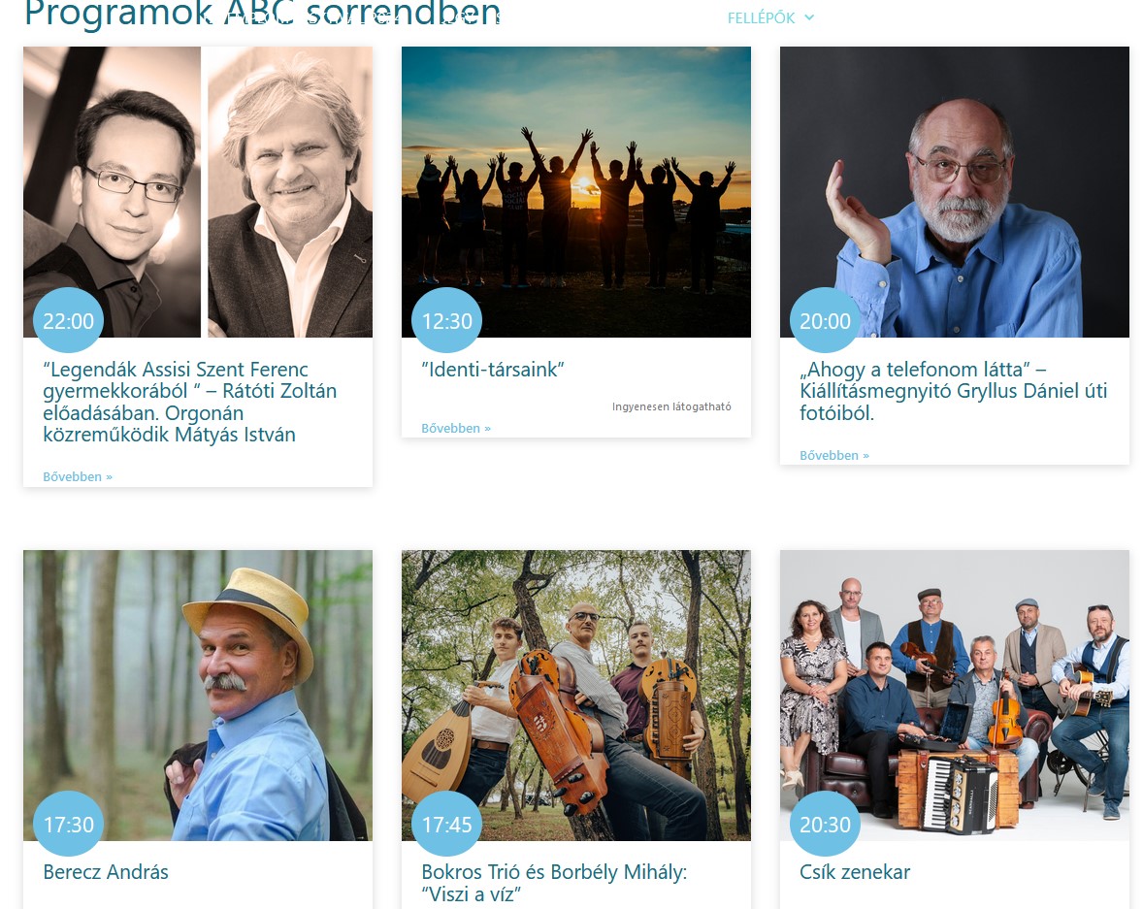Open the Legendák Assisi Szent Ferenc title

(x=189, y=402)
